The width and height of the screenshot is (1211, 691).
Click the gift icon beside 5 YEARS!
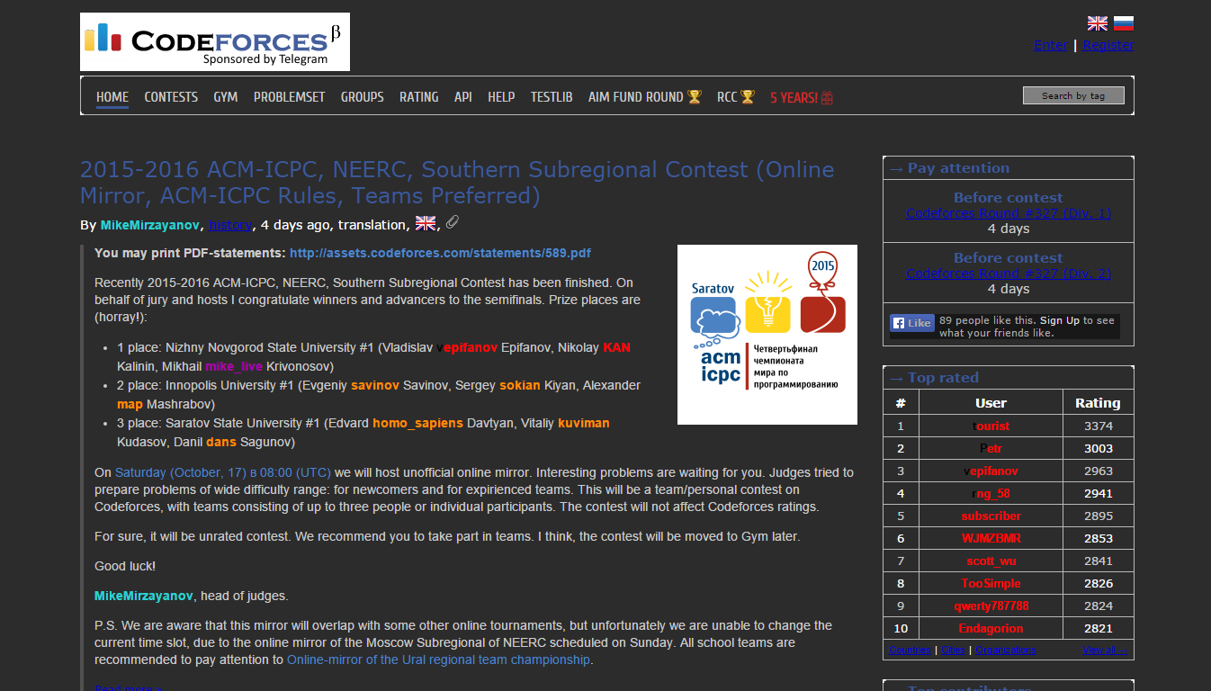[x=827, y=97]
